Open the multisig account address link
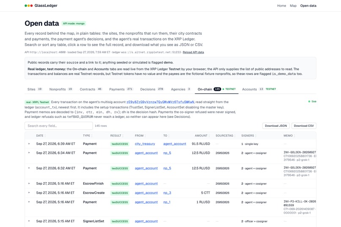 click(x=160, y=102)
